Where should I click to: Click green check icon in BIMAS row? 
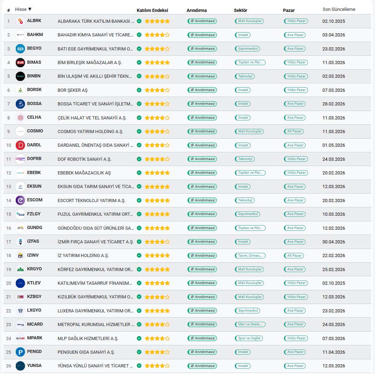tap(139, 62)
